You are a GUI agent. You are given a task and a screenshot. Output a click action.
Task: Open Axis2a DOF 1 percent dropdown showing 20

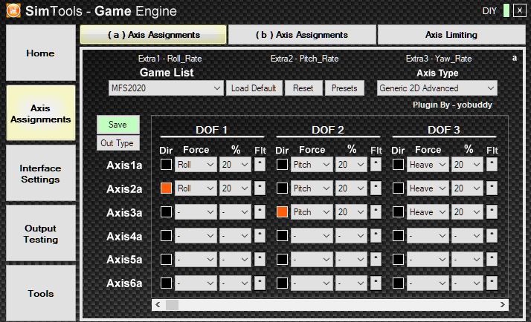tap(235, 188)
